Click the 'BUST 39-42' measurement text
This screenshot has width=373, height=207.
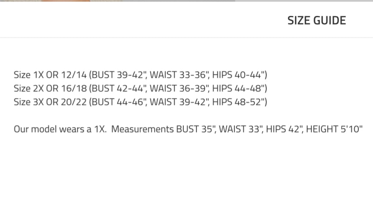[119, 75]
